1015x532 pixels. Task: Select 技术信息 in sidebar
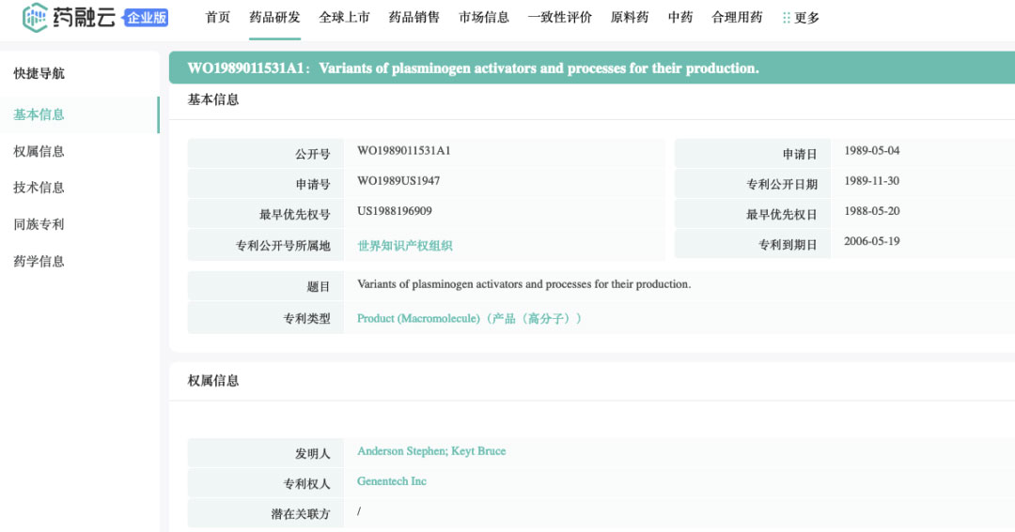point(39,188)
